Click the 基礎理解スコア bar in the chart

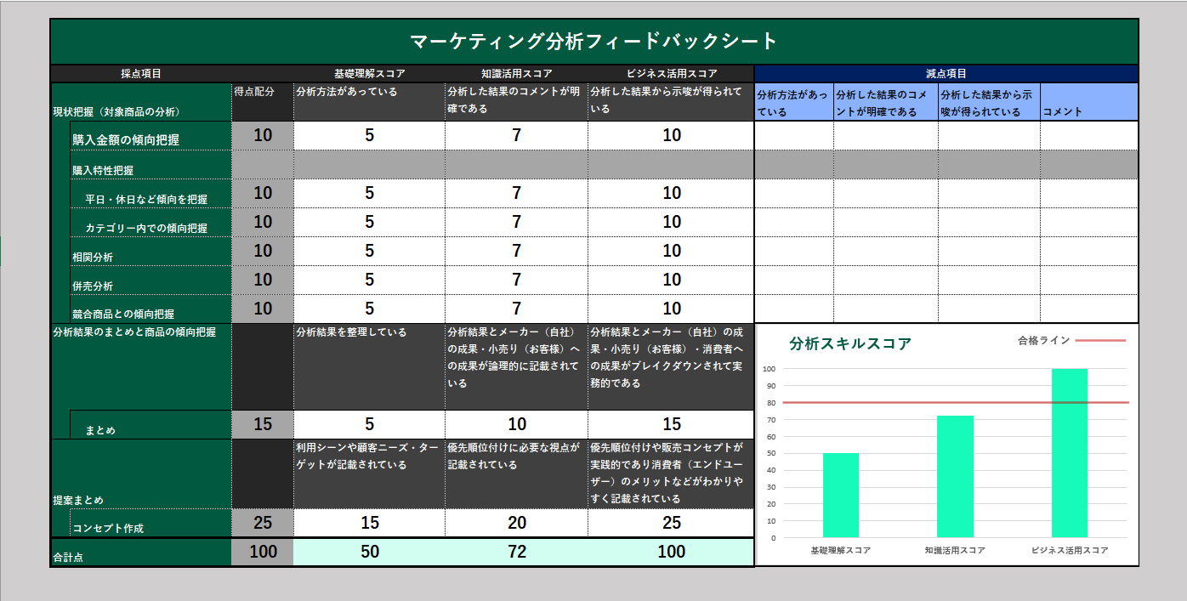click(x=840, y=495)
